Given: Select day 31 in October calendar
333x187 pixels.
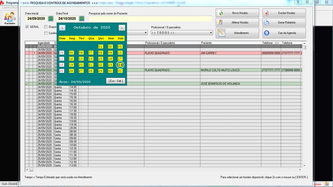Looking at the screenshot, I should pos(120,71).
